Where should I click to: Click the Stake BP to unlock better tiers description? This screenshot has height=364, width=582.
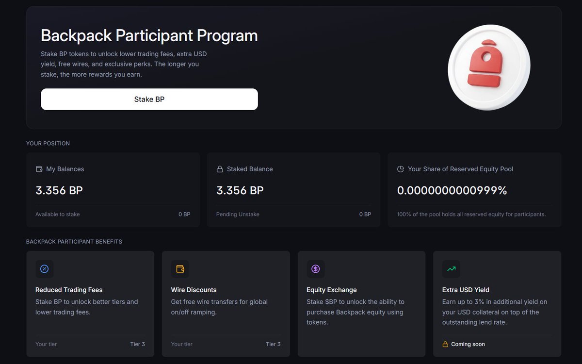[87, 307]
